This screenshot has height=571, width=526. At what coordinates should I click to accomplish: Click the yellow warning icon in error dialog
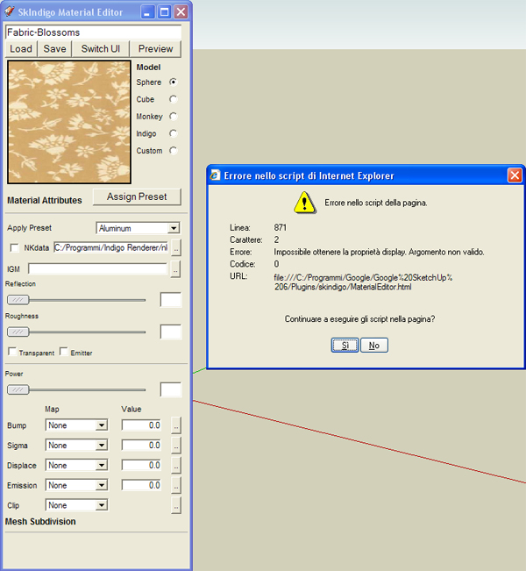(x=305, y=203)
